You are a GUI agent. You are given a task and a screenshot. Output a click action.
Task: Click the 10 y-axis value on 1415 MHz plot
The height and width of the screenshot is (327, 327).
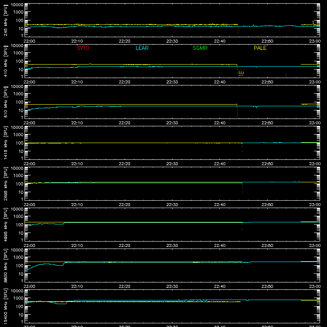point(21,151)
